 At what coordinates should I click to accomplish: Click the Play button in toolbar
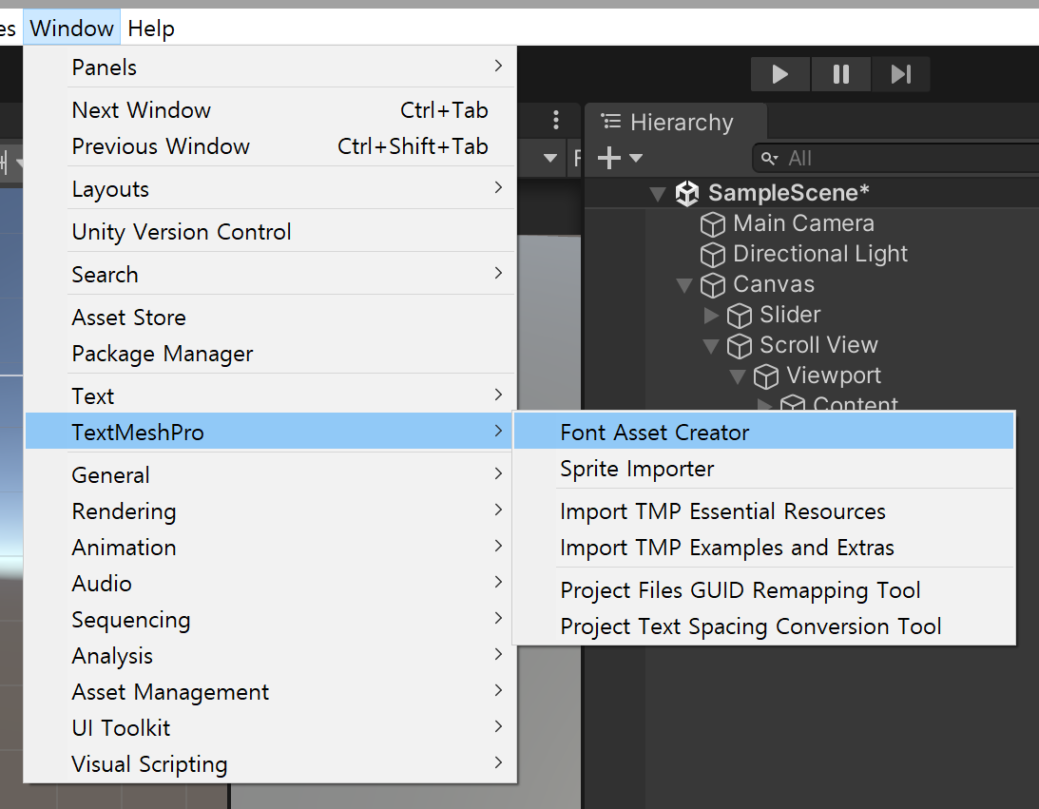(x=779, y=74)
